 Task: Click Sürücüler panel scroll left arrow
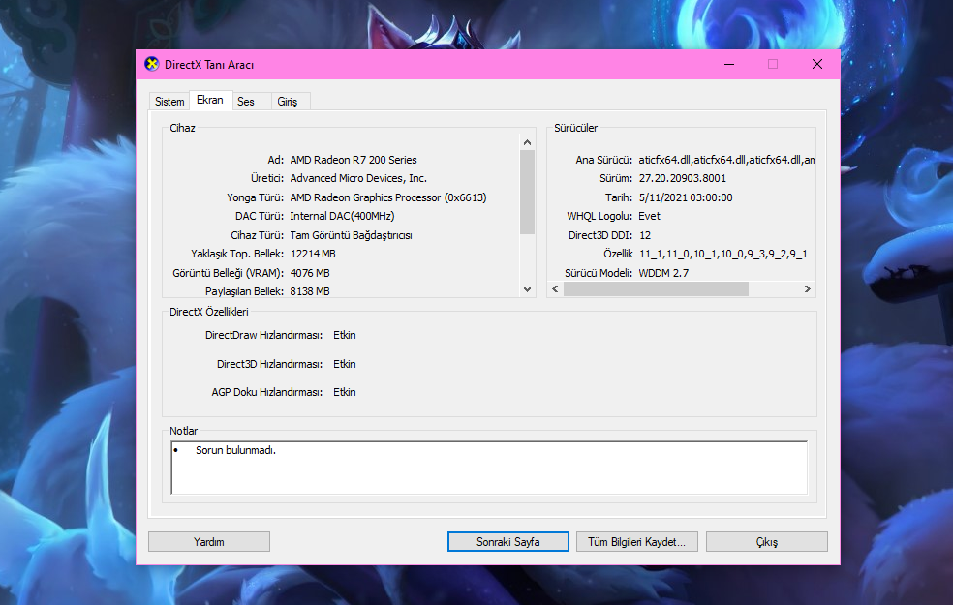(555, 289)
